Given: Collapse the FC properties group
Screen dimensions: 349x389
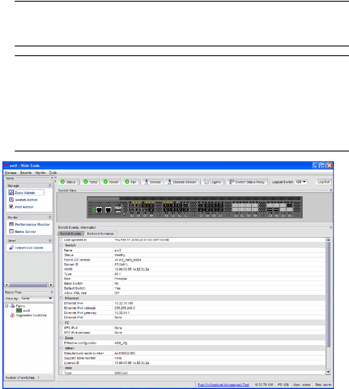Looking at the screenshot, I should click(61, 323).
